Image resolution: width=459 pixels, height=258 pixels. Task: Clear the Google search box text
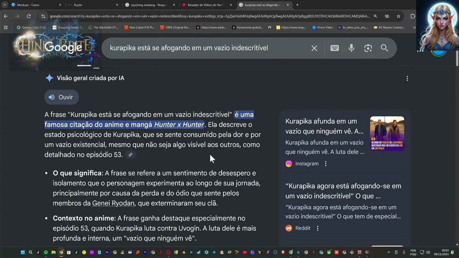[314, 48]
